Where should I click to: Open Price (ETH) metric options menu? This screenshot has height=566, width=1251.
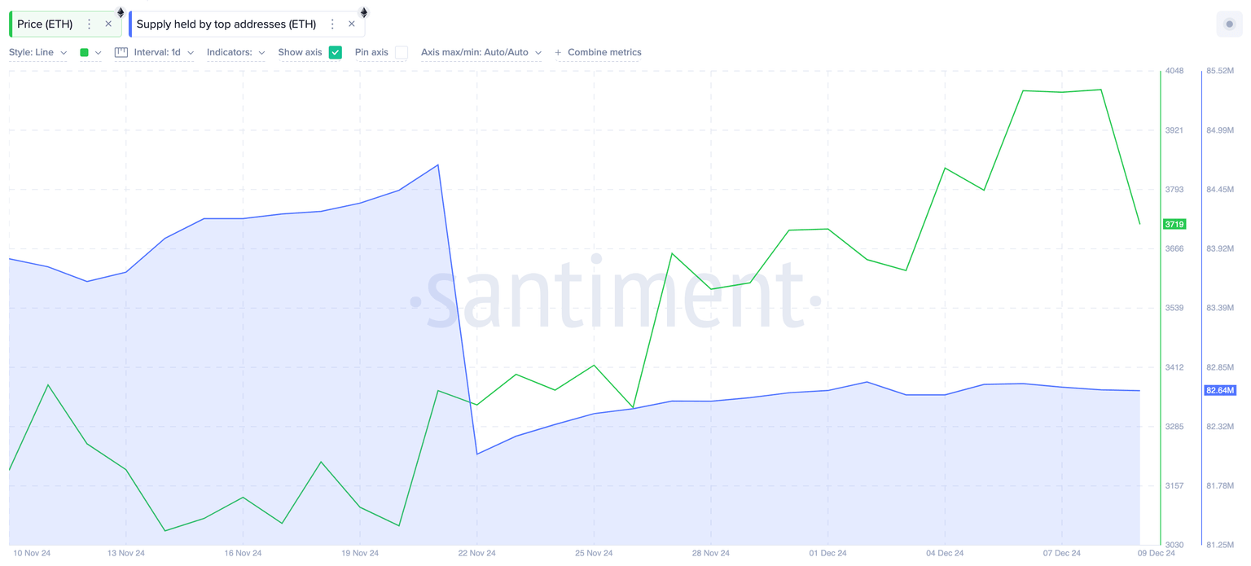[x=90, y=24]
